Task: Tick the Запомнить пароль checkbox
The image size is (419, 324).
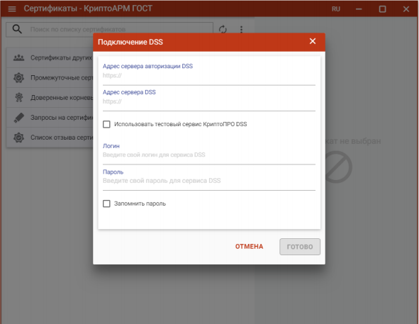Action: 106,203
